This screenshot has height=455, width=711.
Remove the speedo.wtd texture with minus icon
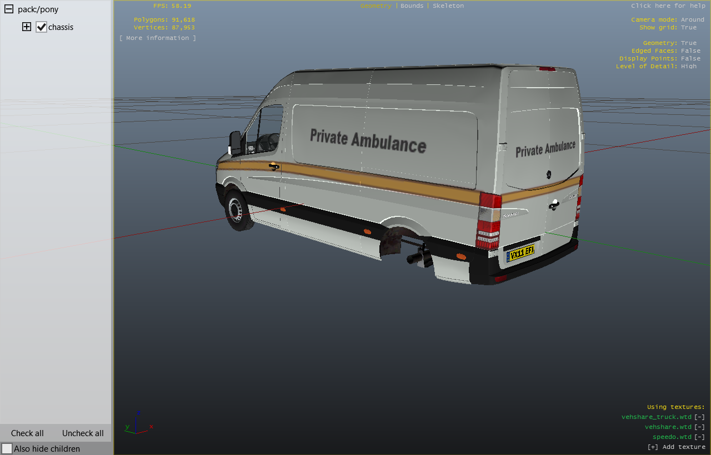[699, 437]
